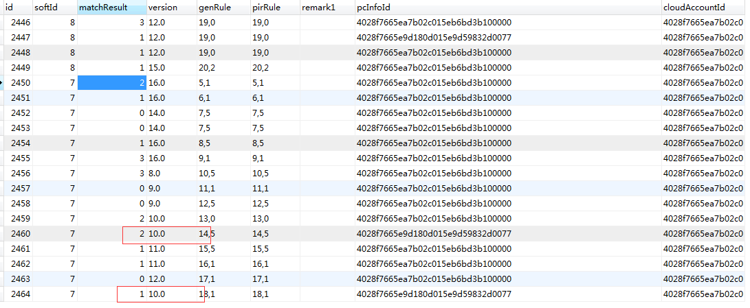Click the pcInfoId column header
Viewport: 750px width, 308px height.
point(508,7)
